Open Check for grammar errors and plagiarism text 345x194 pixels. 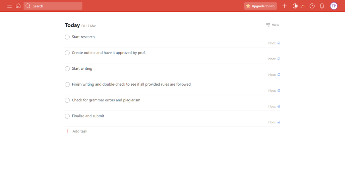click(106, 100)
